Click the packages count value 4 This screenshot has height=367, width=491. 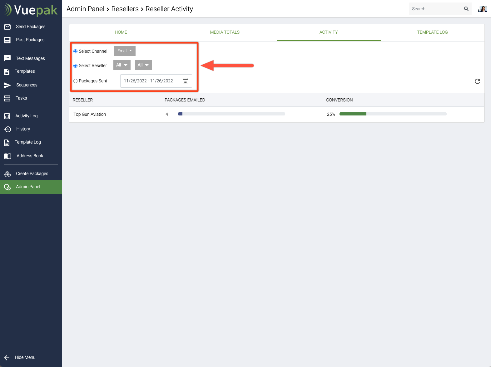(x=167, y=114)
